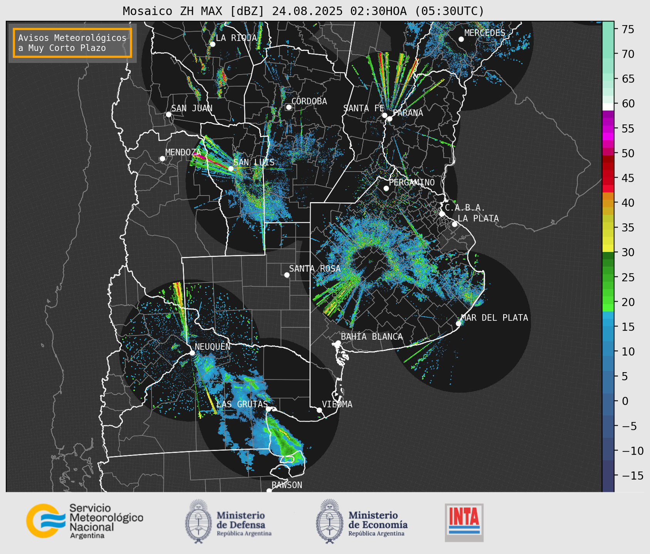
Task: Click the Servicio Meteorológico Nacional logo
Action: coord(84,521)
